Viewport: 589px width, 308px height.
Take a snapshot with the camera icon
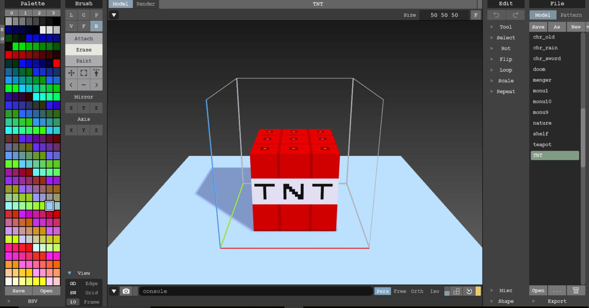tap(126, 291)
